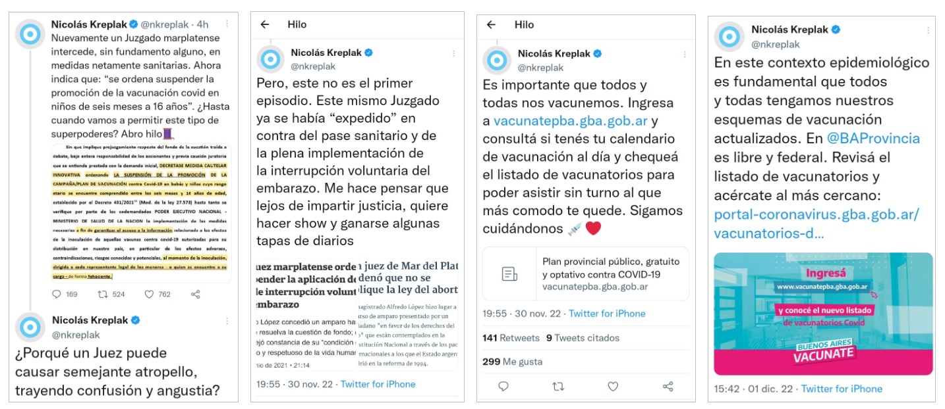This screenshot has width=945, height=409.
Task: Go back using arrow in third Hilo panel
Action: 491,24
